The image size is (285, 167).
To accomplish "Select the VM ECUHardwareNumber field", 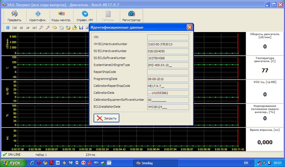I will pos(168,44).
